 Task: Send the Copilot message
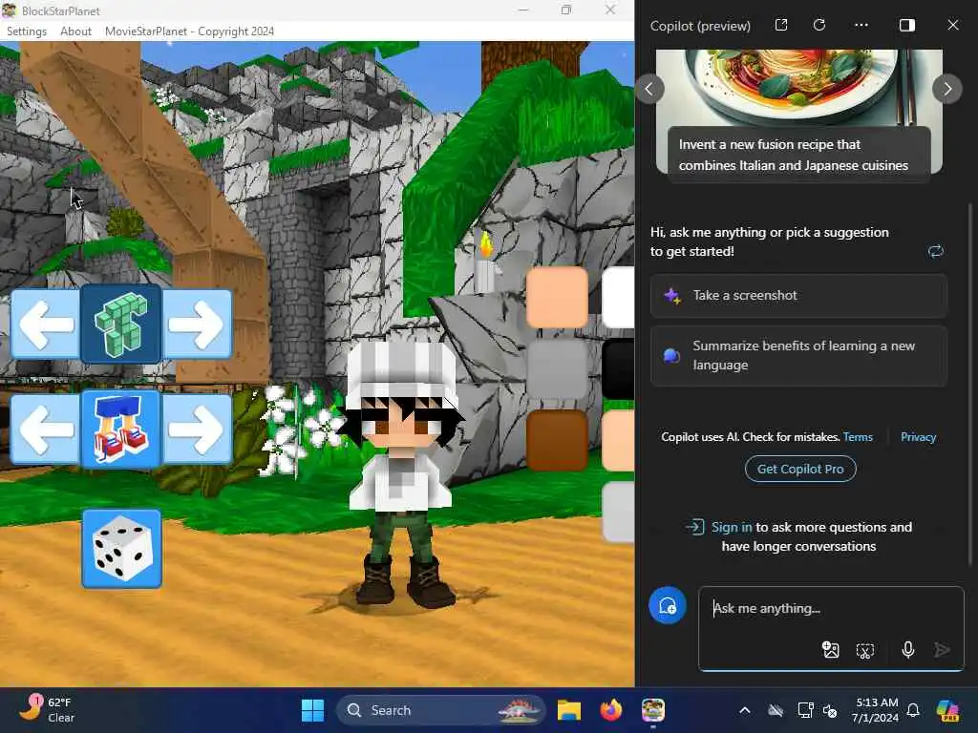click(942, 650)
